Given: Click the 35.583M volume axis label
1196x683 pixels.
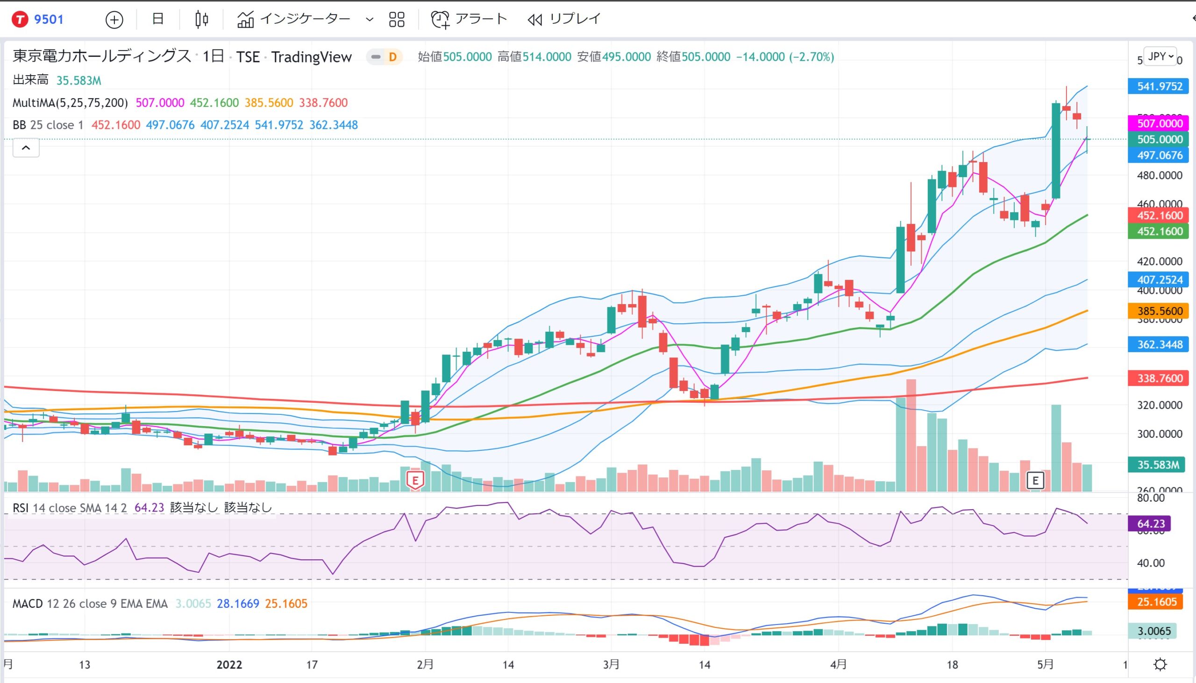Looking at the screenshot, I should 1157,465.
